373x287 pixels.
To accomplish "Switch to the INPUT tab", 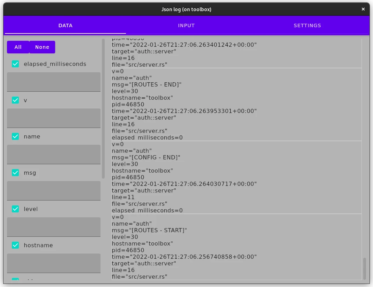I will click(186, 25).
